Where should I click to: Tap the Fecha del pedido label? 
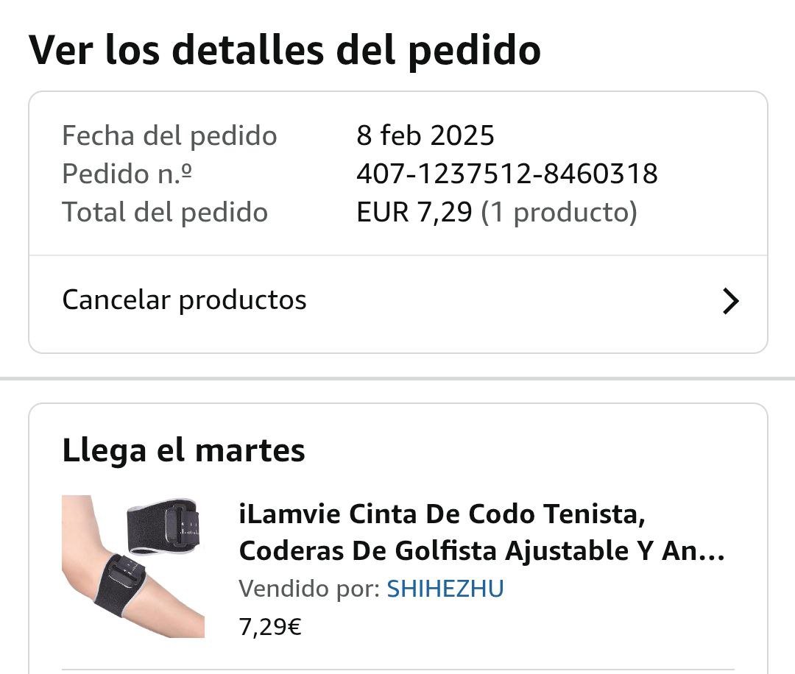pyautogui.click(x=169, y=136)
